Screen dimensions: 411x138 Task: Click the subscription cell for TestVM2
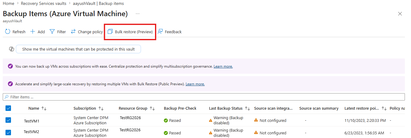click(x=91, y=133)
